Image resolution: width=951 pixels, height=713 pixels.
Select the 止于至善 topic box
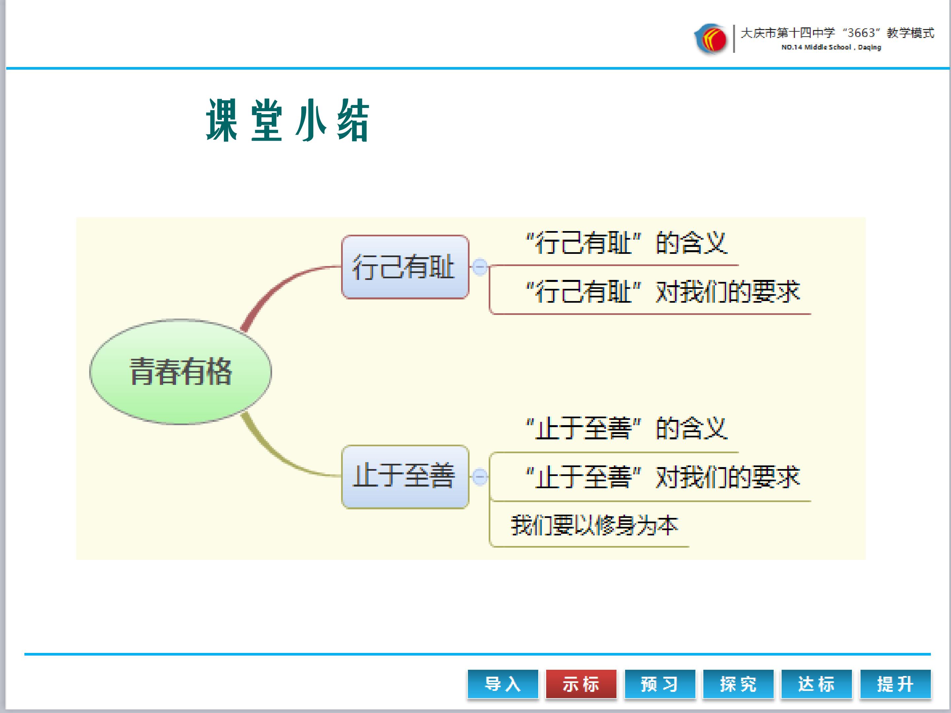tap(405, 477)
